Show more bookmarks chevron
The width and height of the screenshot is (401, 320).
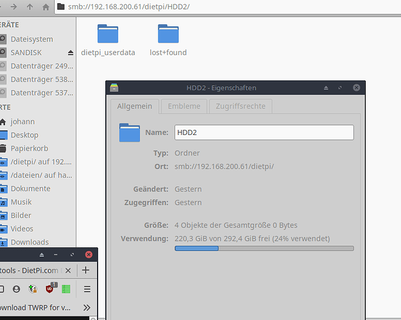[87, 308]
